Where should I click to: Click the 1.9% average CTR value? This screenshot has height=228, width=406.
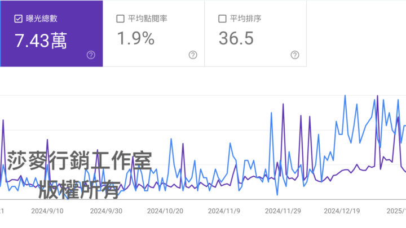135,39
